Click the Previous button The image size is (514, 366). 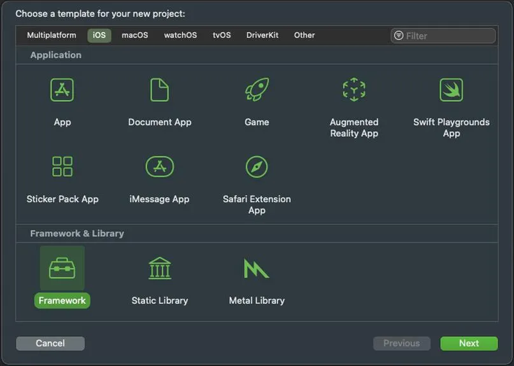[401, 343]
